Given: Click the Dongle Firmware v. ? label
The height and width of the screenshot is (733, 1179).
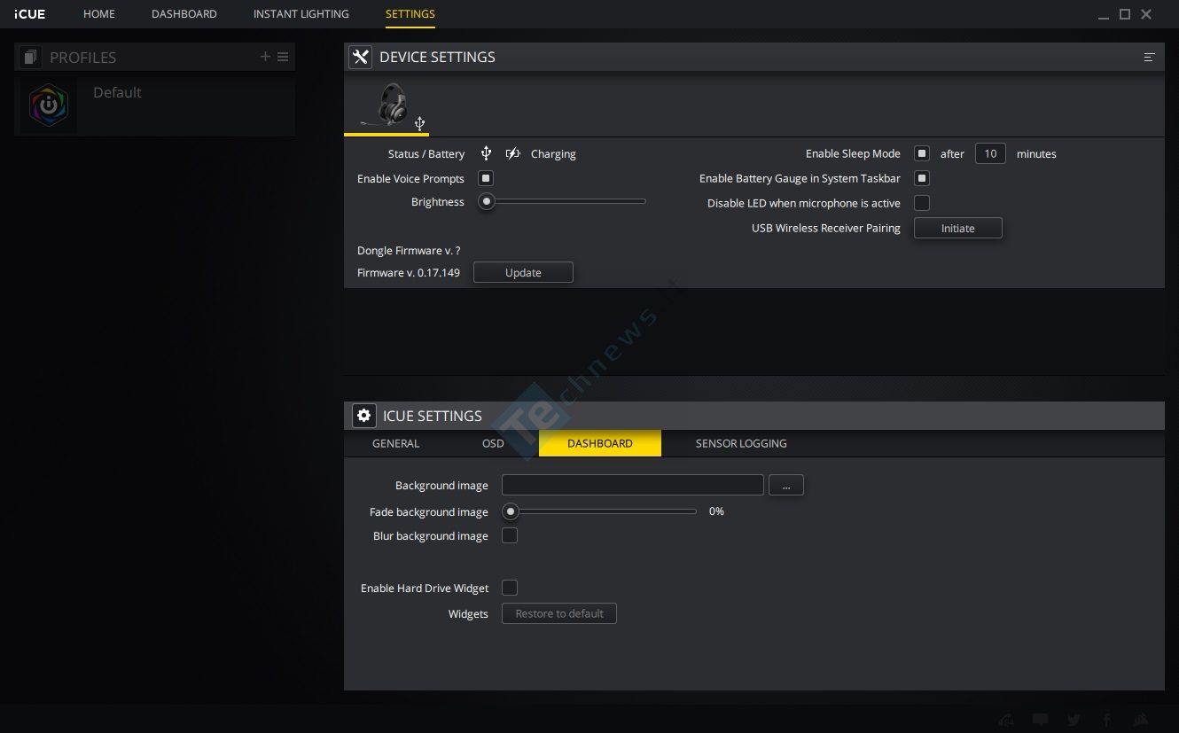Looking at the screenshot, I should click(409, 251).
